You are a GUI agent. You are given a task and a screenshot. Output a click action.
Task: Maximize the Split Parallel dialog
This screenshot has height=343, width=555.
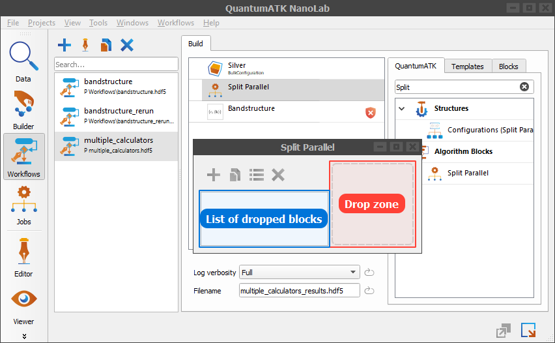pos(396,147)
